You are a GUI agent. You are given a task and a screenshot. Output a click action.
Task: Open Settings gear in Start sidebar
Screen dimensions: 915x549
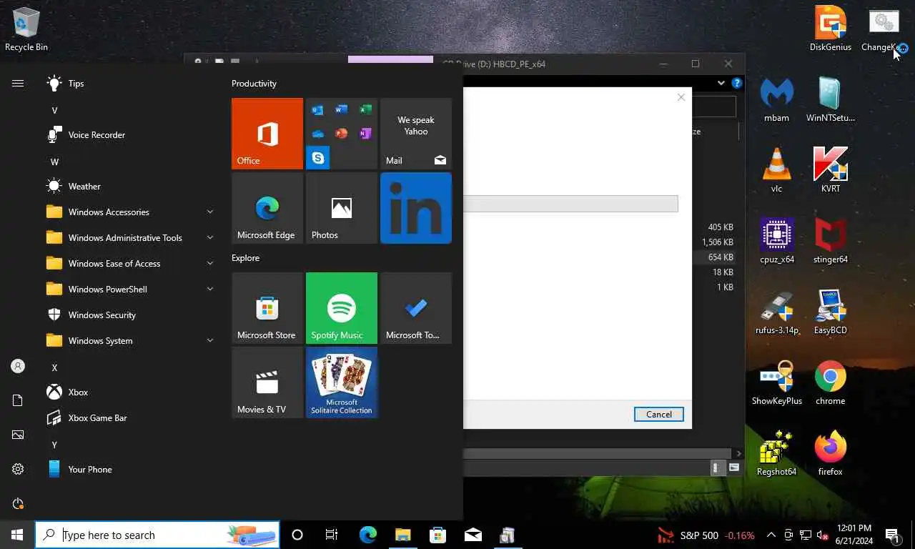click(x=18, y=469)
